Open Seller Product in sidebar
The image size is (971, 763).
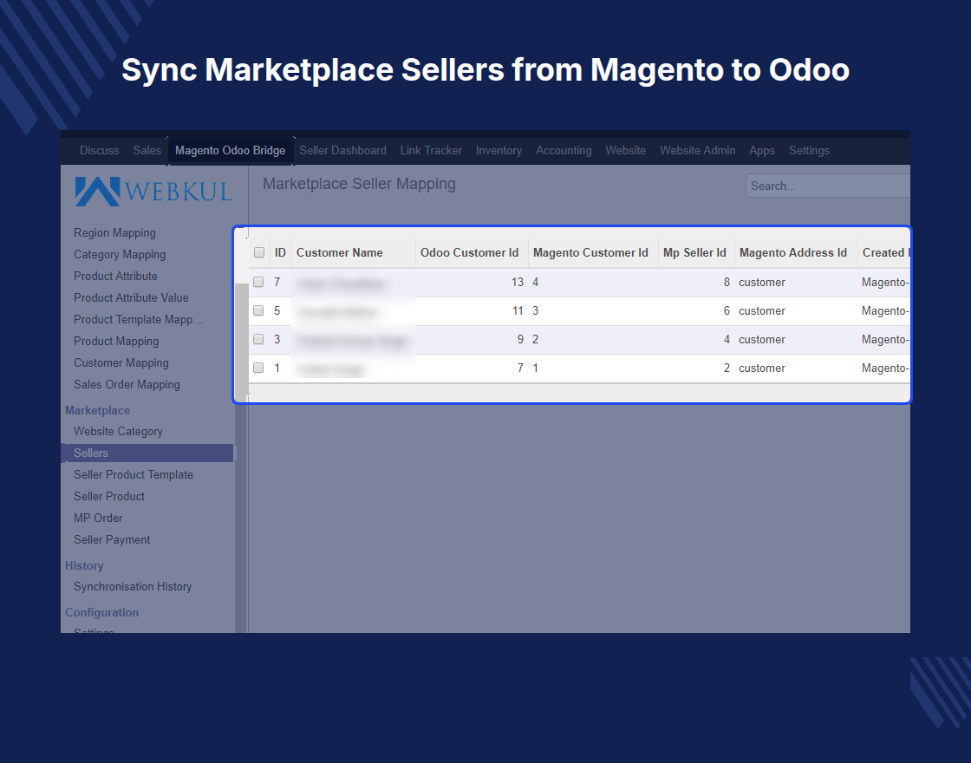109,497
